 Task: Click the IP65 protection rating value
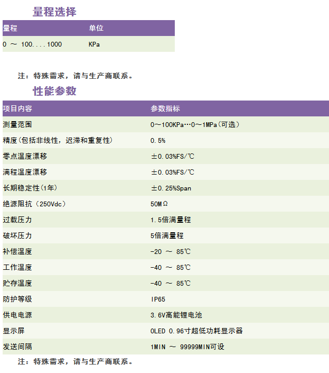point(158,299)
